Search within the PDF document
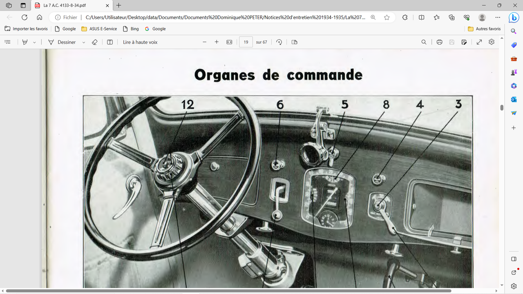Screen dimensions: 523x294 pos(424,42)
